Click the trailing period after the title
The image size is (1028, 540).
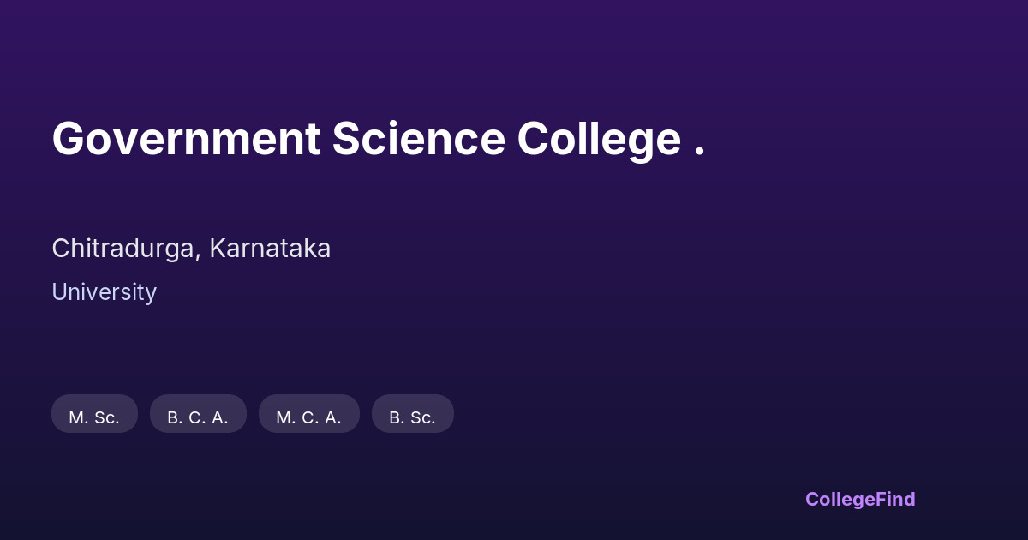[x=700, y=153]
